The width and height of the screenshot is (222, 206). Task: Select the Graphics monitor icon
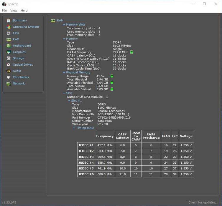(9, 52)
